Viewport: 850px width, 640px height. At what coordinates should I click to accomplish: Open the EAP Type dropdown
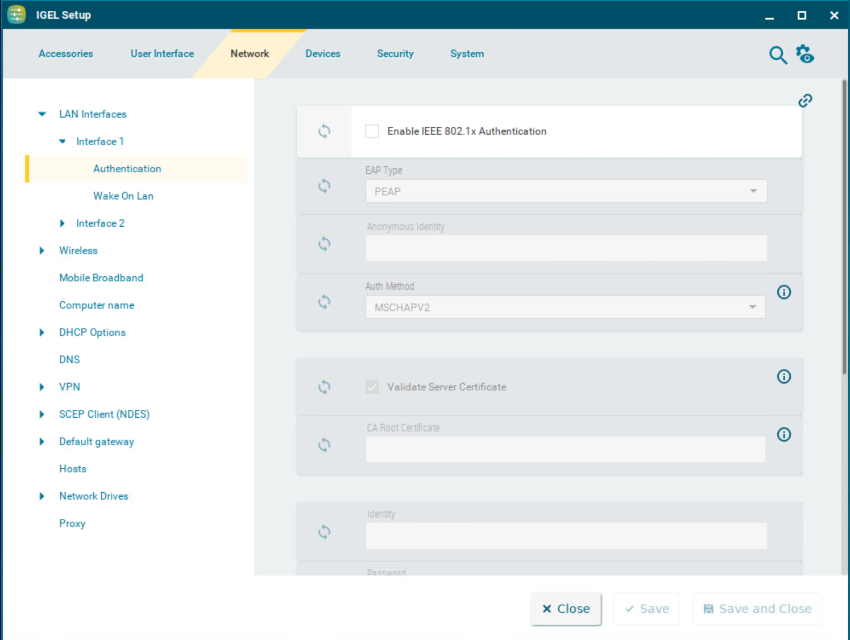754,191
